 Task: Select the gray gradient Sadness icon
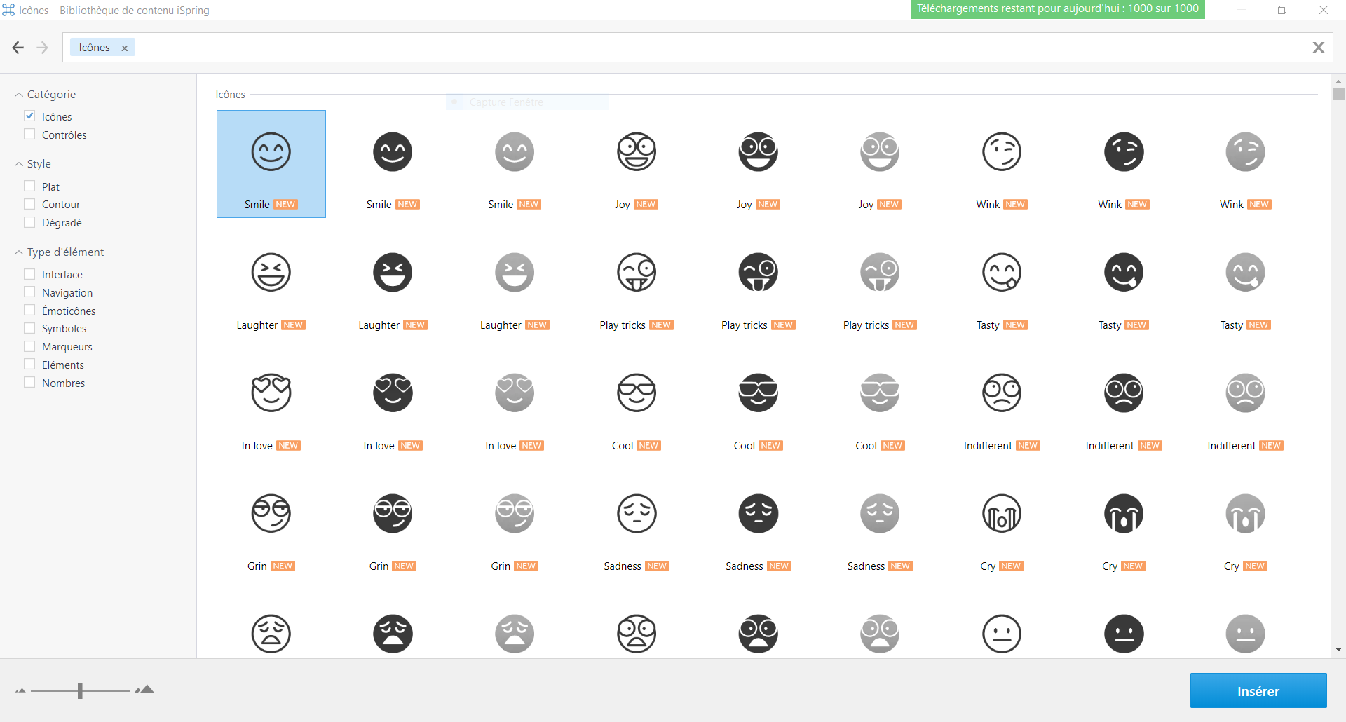[880, 513]
